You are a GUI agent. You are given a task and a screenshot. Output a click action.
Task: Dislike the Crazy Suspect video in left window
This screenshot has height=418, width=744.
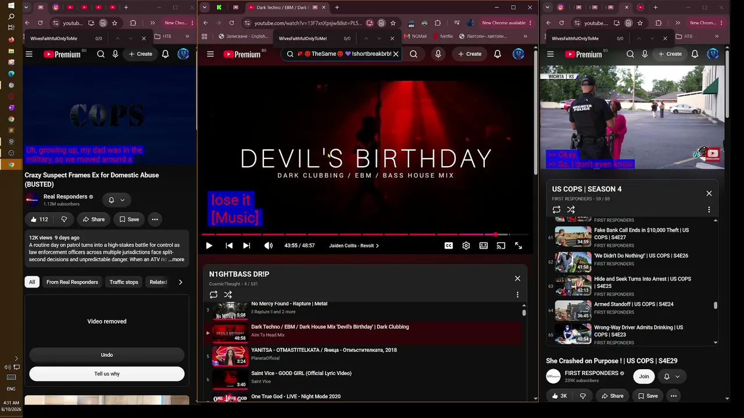pyautogui.click(x=64, y=219)
